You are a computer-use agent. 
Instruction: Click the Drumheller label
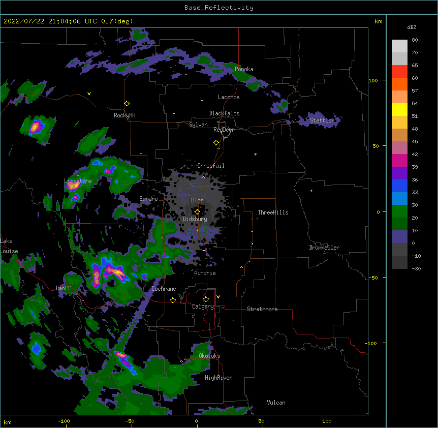point(324,248)
